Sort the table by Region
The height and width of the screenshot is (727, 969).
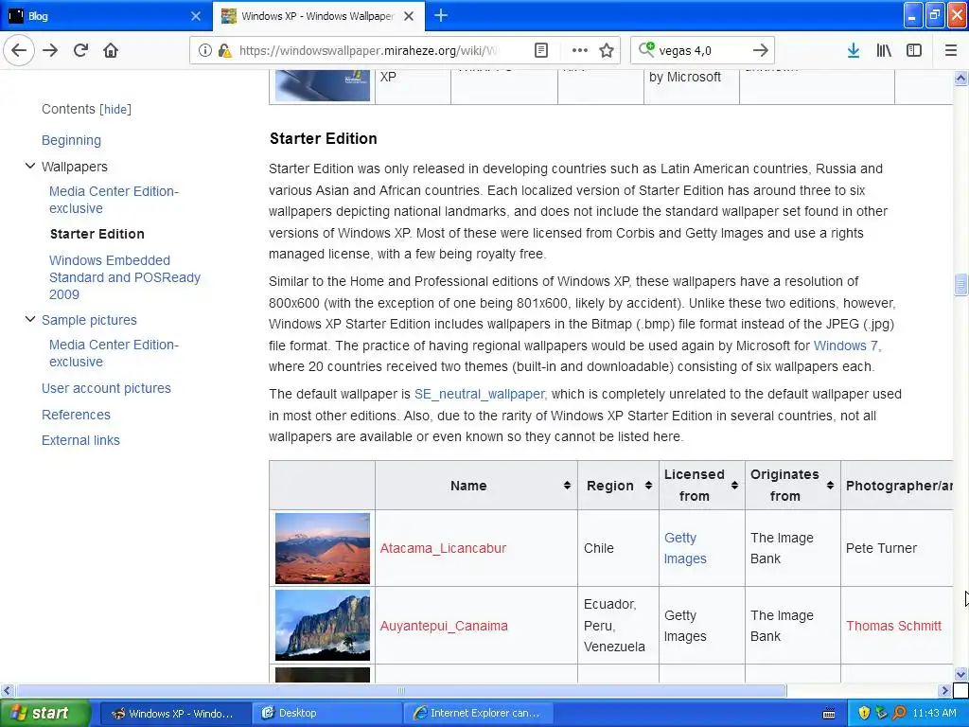pos(648,486)
